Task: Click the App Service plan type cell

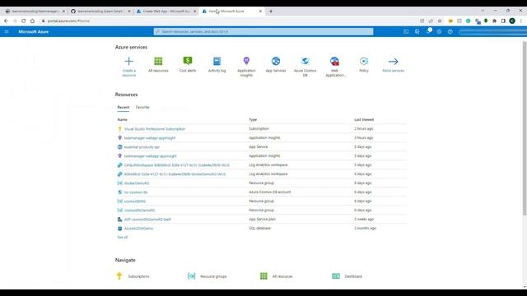Action: pyautogui.click(x=262, y=220)
